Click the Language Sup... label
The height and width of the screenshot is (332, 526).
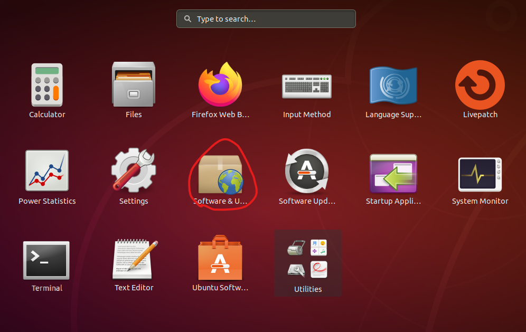(x=393, y=115)
